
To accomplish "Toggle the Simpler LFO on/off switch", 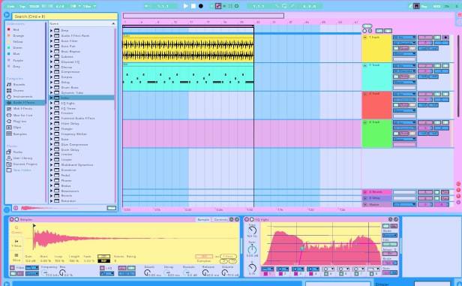I will 102,268.
